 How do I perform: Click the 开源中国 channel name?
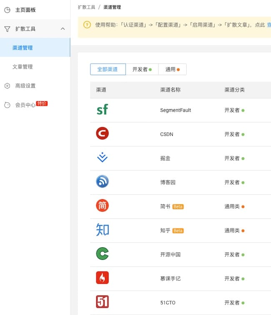[171, 254]
